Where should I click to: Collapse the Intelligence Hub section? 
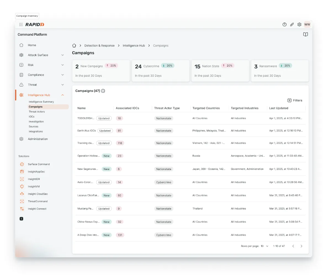coord(62,95)
